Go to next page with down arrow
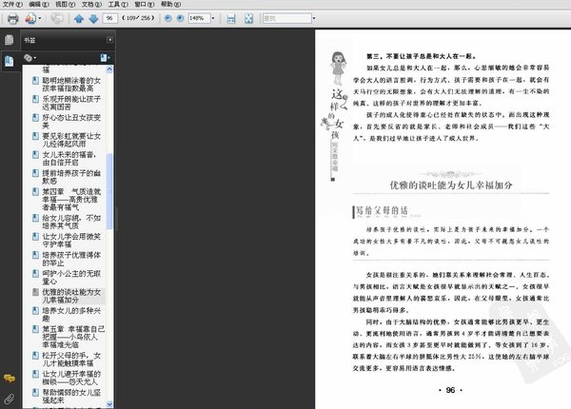Image resolution: width=571 pixels, height=409 pixels. click(93, 18)
